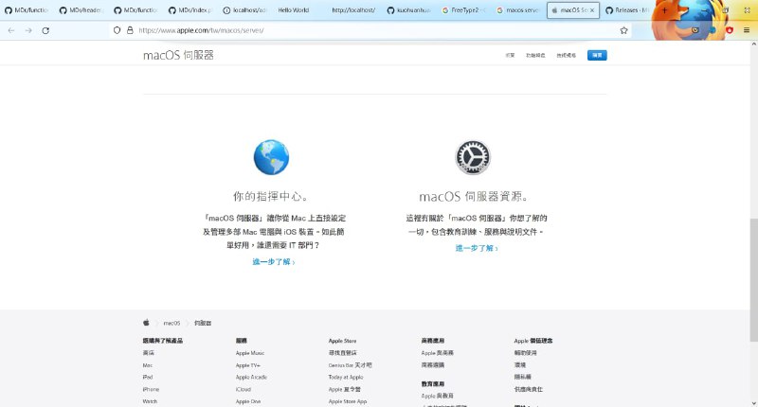Click the vertical scrollbar thumb
Screen dimensions: 758x407
coord(753,279)
